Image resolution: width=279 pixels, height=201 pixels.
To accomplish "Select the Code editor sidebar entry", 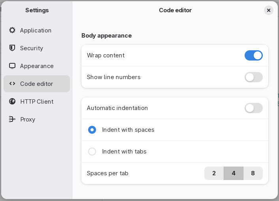I will [37, 84].
